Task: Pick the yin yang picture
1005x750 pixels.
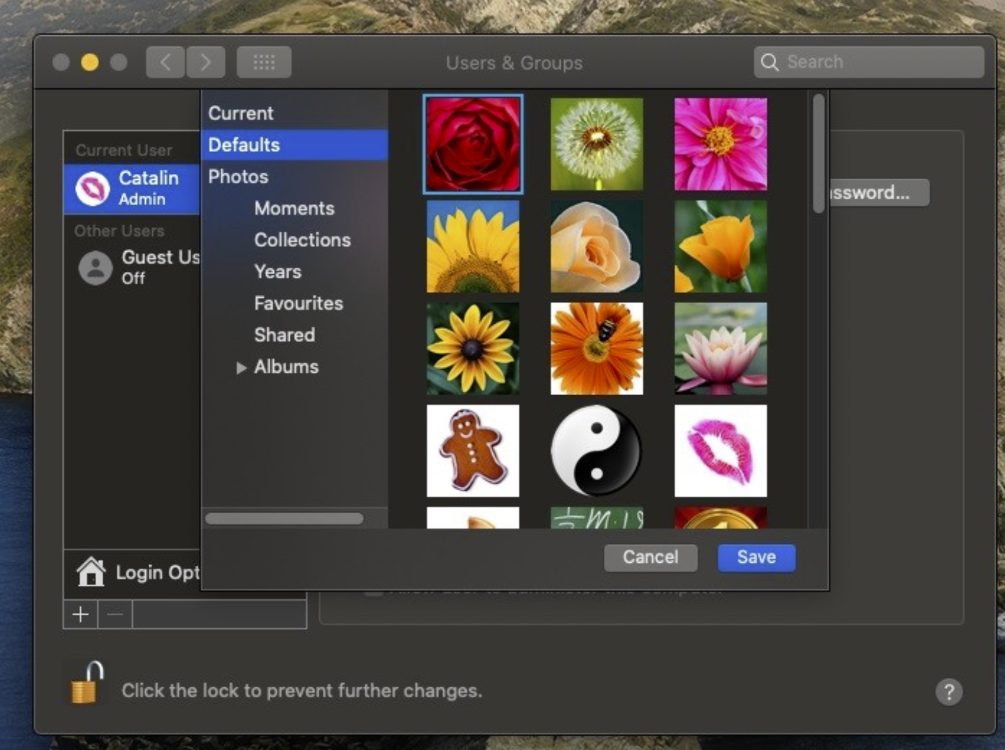Action: [x=596, y=450]
